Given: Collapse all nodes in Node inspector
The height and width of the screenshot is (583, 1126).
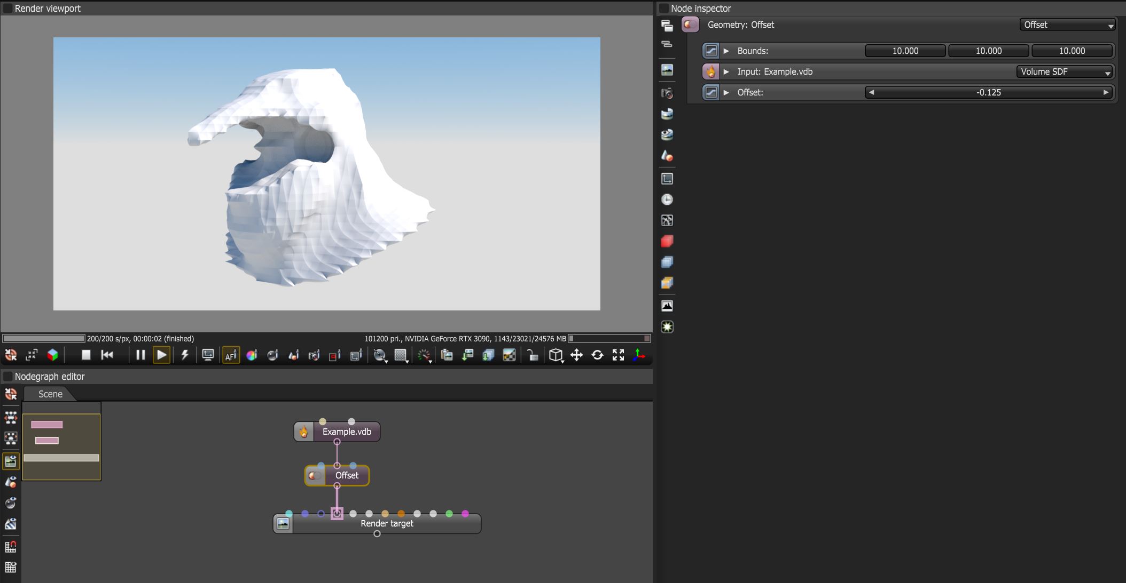Looking at the screenshot, I should 667,44.
